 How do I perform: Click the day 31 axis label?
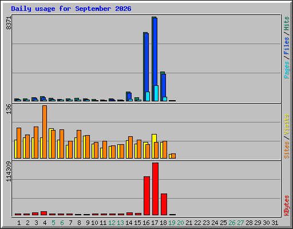click(x=275, y=223)
